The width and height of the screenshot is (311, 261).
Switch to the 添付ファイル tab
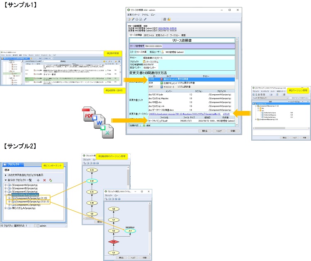[149, 35]
